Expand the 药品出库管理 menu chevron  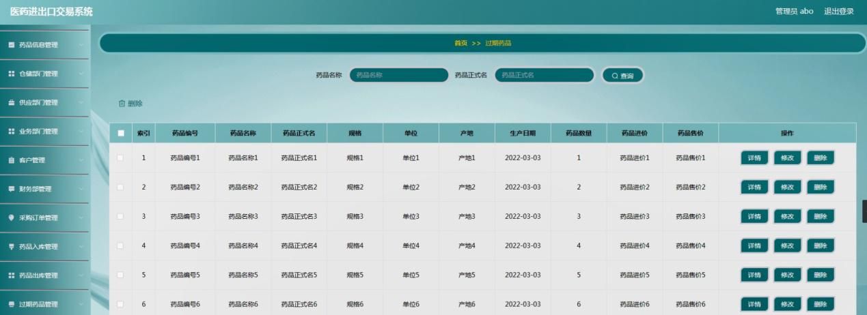81,275
